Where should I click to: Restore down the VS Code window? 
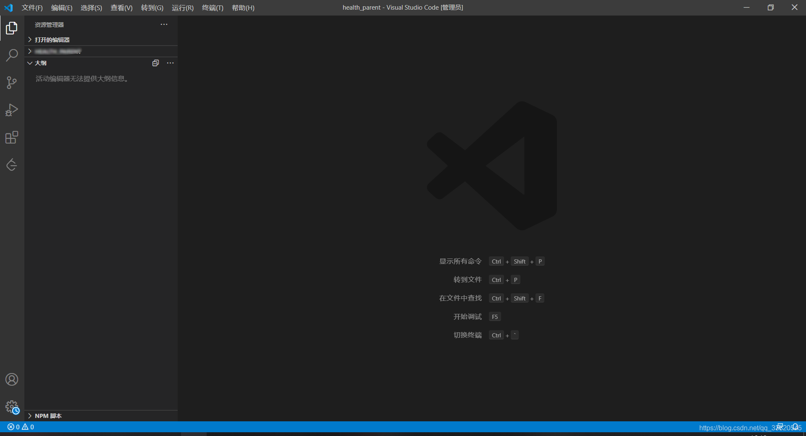pyautogui.click(x=770, y=8)
